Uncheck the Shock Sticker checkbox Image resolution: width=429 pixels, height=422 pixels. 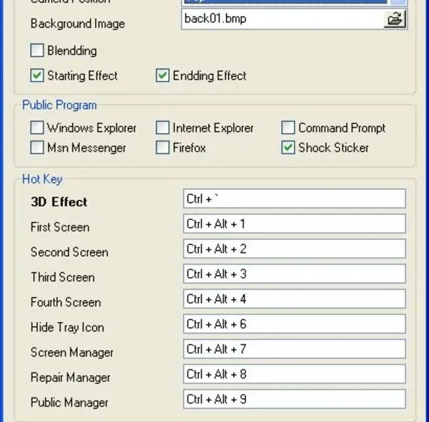287,148
